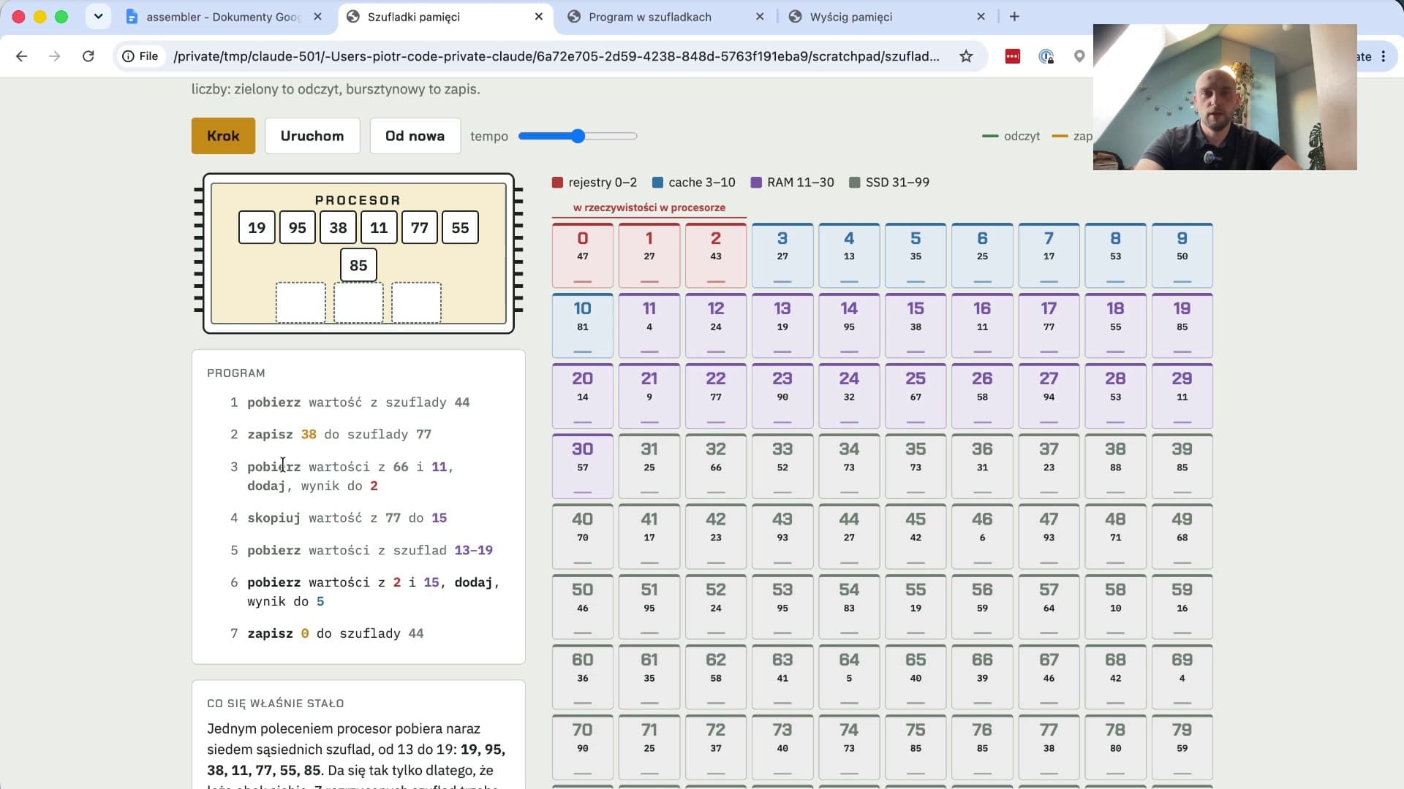Image resolution: width=1404 pixels, height=789 pixels.
Task: Click the RAM 11–30 legend entry
Action: point(793,183)
